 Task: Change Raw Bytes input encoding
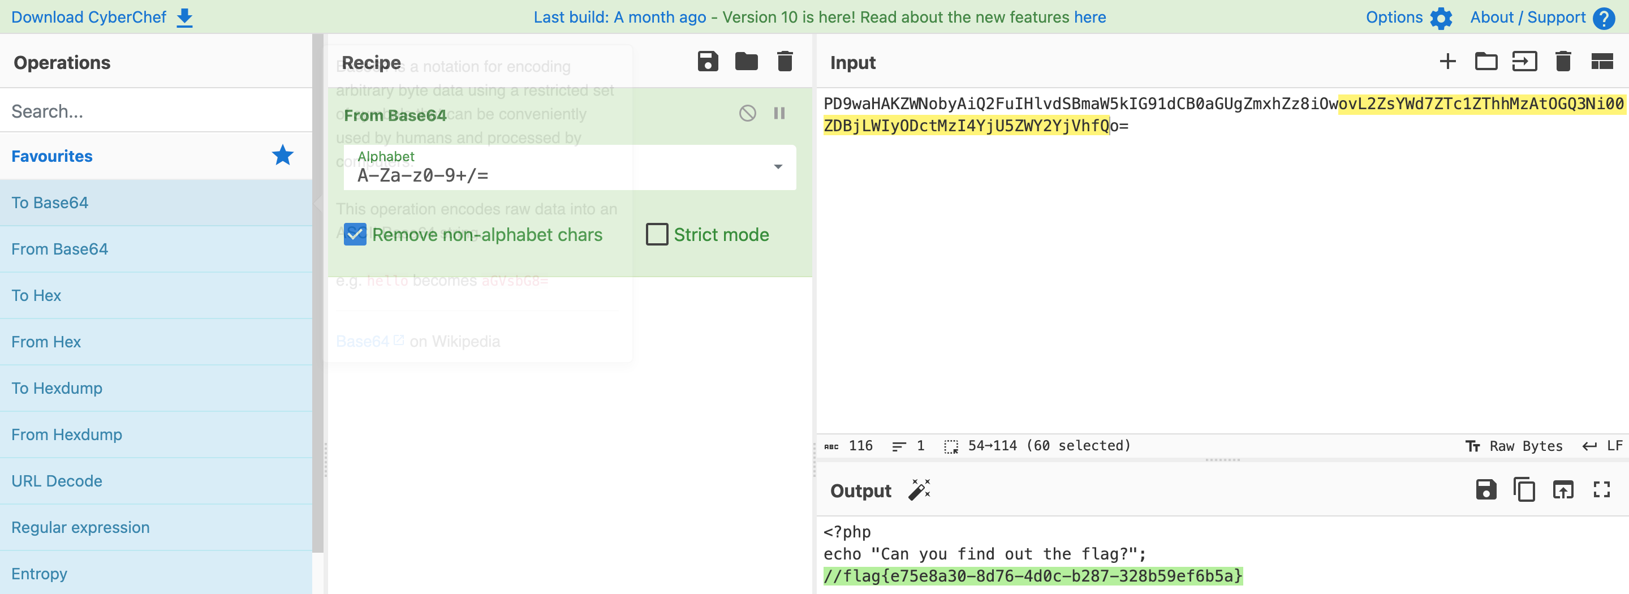[1514, 446]
